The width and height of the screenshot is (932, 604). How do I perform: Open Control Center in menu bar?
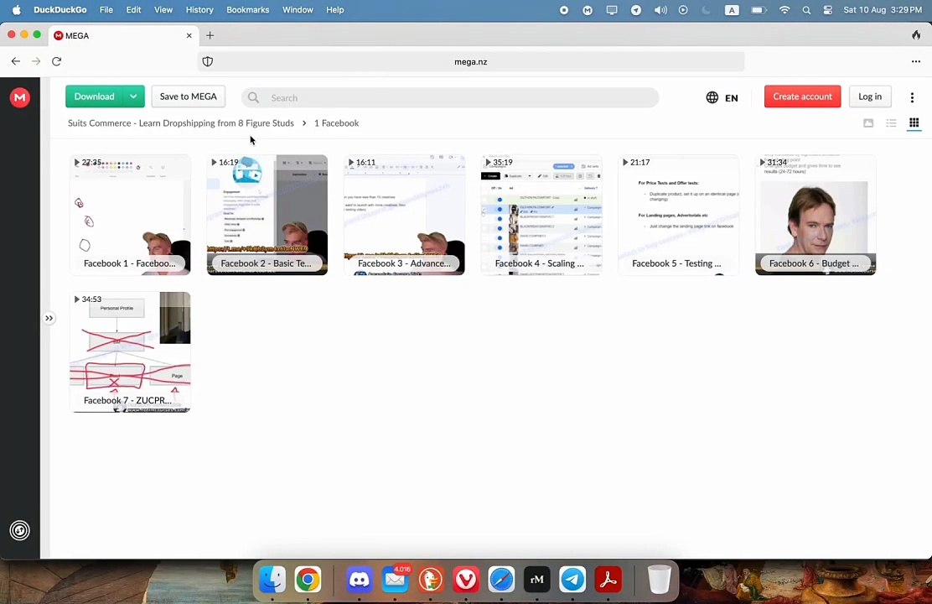828,9
